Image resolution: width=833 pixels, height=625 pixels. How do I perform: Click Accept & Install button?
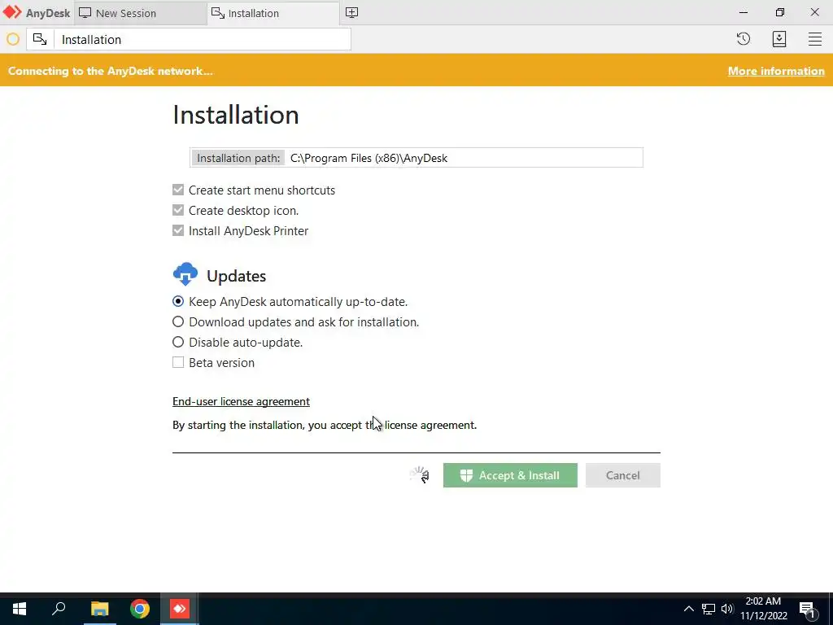(x=510, y=475)
